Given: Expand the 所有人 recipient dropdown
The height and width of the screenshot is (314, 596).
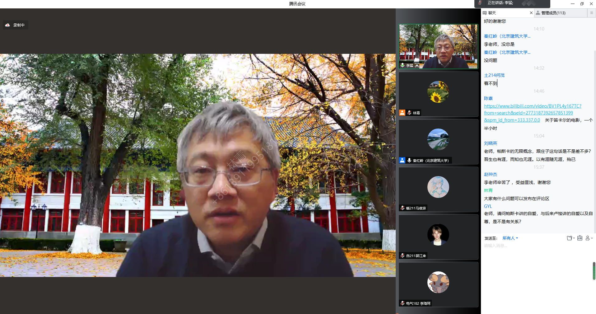Looking at the screenshot, I should click(x=510, y=238).
